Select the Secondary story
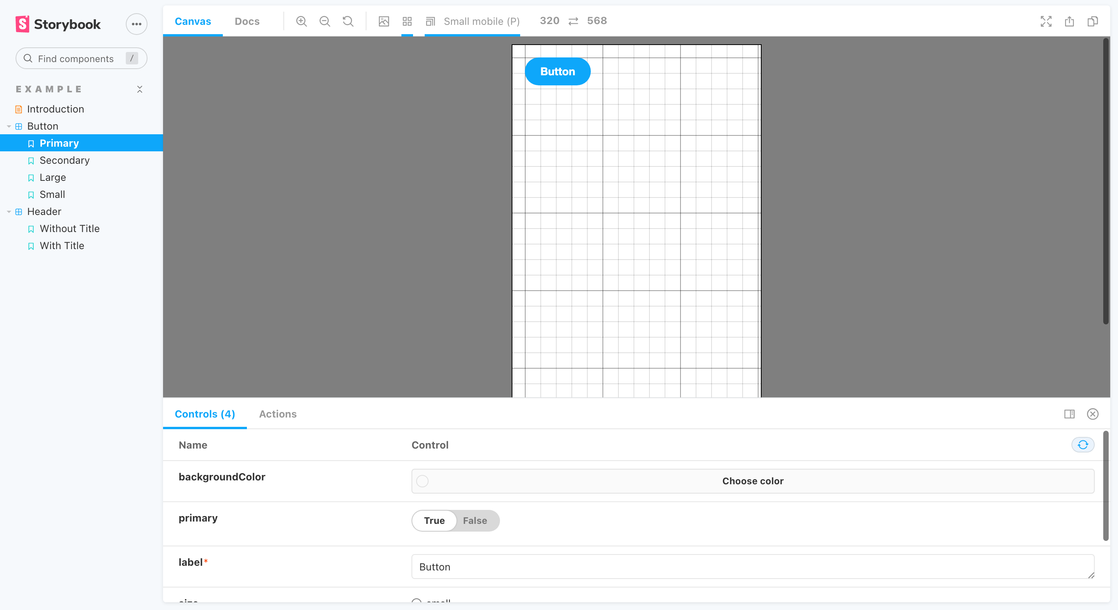 coord(64,160)
